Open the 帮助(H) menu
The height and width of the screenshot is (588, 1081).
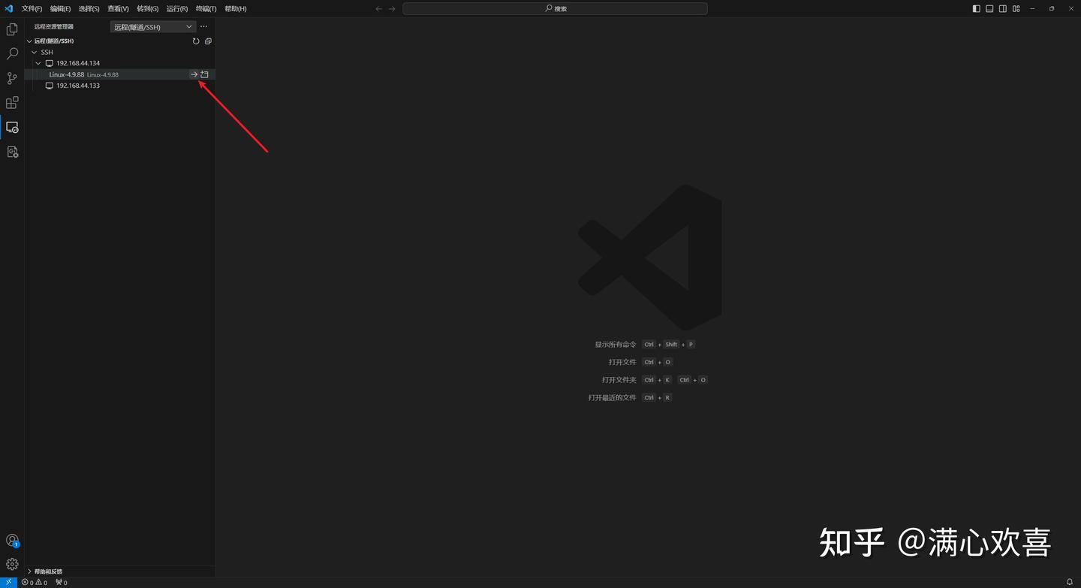(235, 9)
